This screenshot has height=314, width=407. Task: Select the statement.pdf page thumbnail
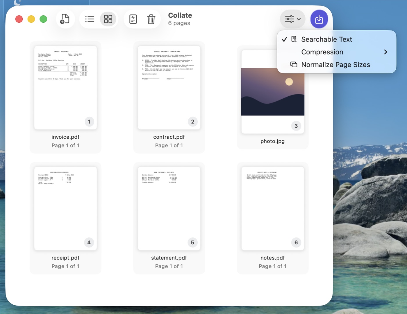point(169,208)
